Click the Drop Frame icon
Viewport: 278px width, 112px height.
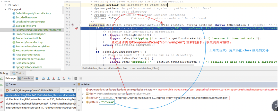(64, 78)
